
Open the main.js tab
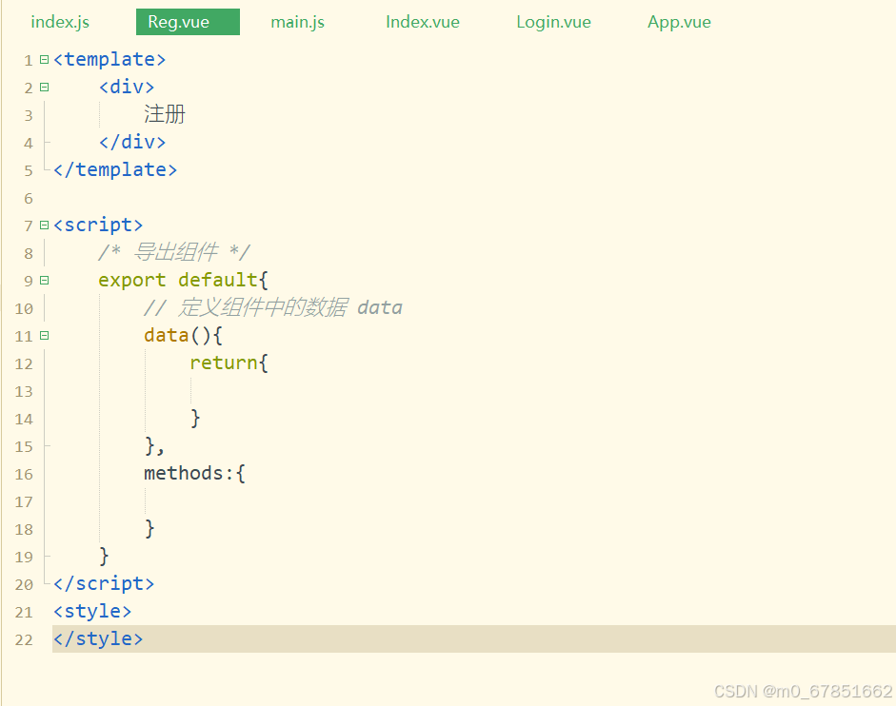(x=297, y=22)
